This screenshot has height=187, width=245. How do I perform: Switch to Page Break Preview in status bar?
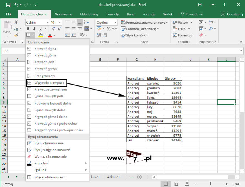click(x=187, y=184)
